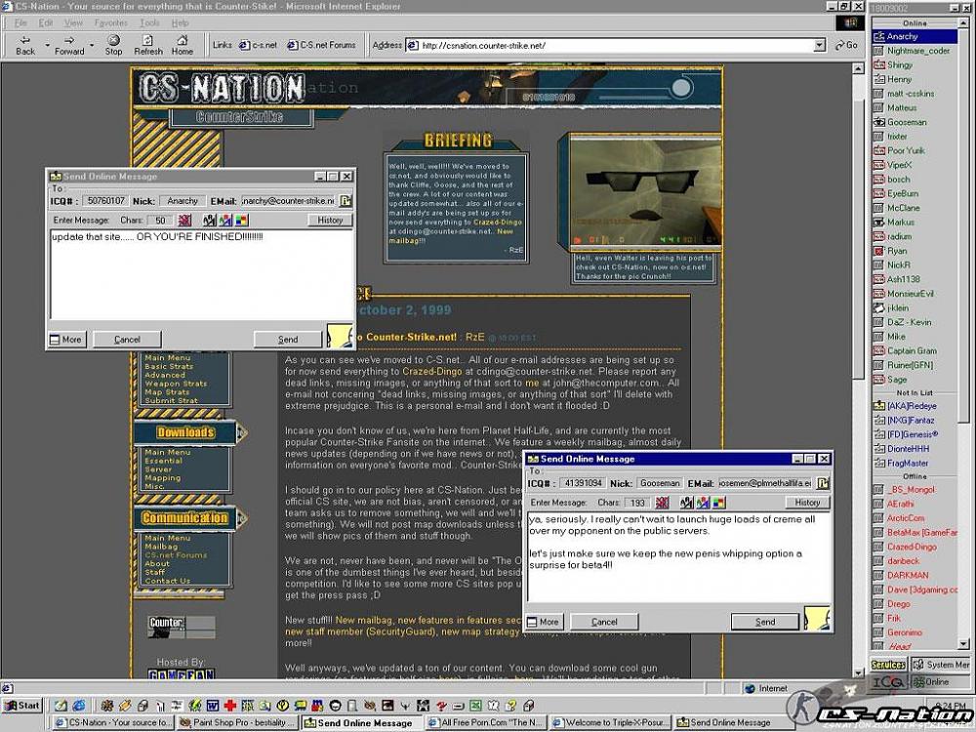
Task: Select j-klein in the ICQ contact list
Action: click(897, 308)
